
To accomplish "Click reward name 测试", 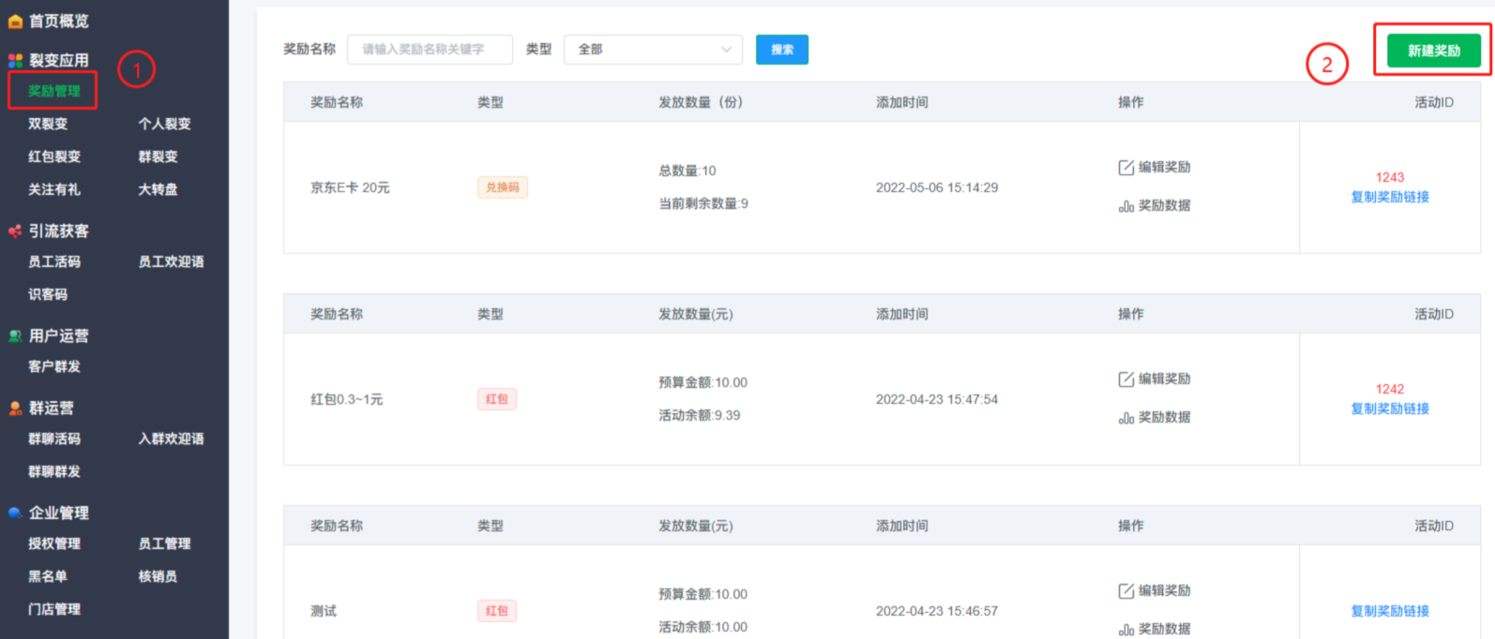I will pos(324,611).
